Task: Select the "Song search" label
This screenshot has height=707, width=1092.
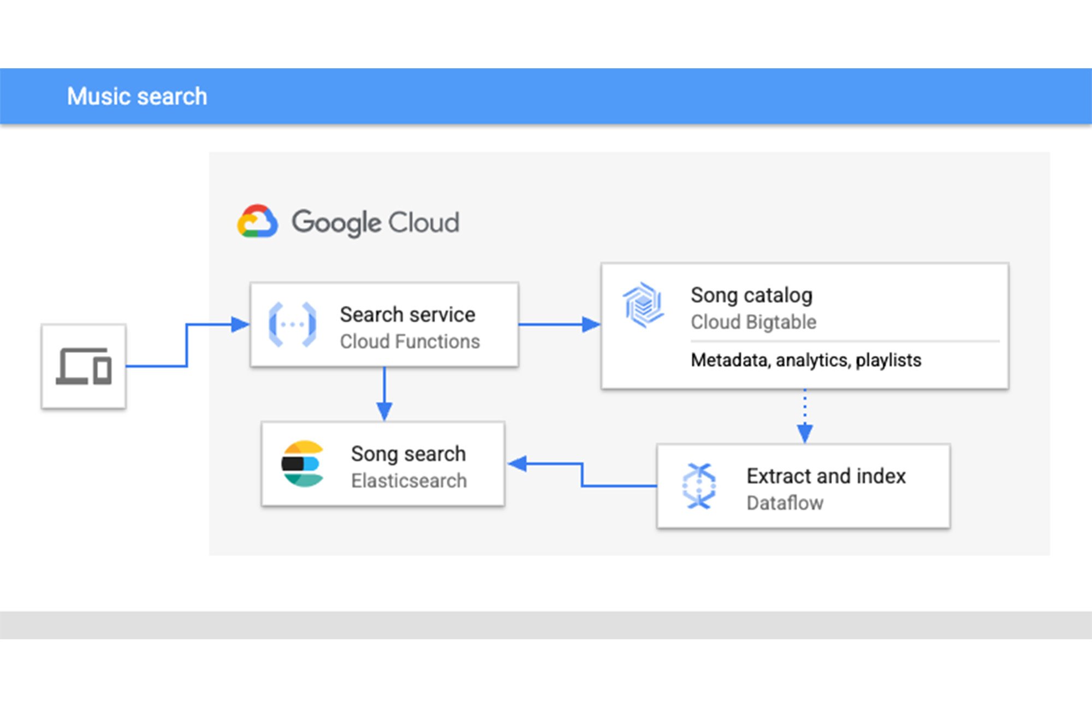Action: click(x=408, y=454)
